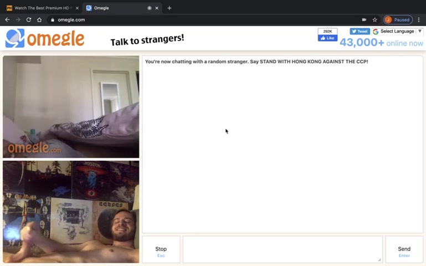Click the chat box resize handle
The height and width of the screenshot is (266, 426).
point(379,260)
